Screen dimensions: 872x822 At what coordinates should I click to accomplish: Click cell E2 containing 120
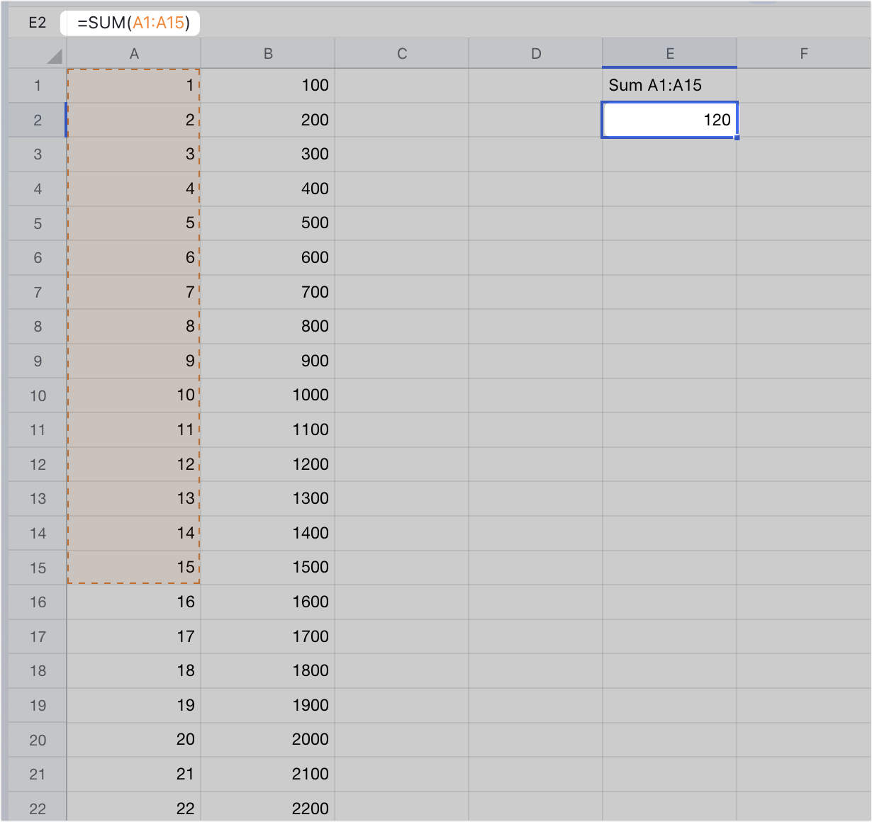(x=669, y=120)
